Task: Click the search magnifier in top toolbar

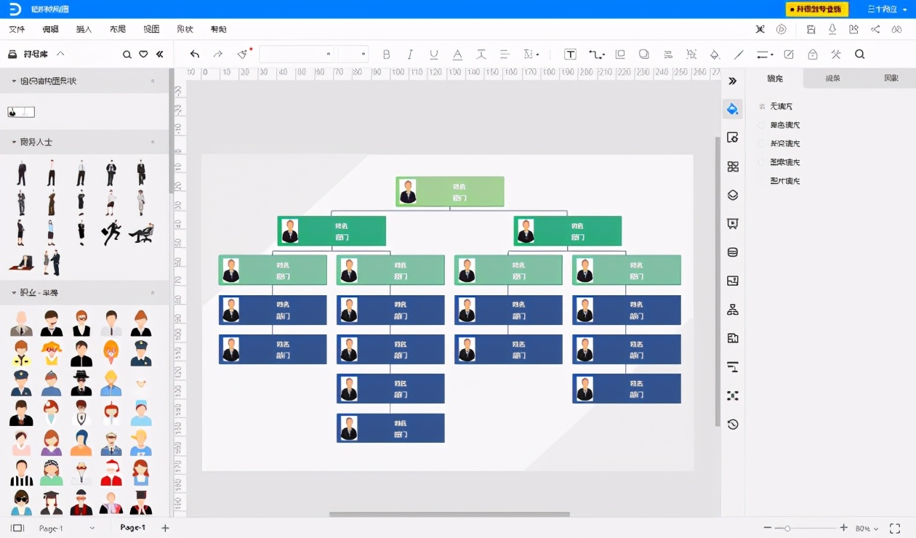Action: pyautogui.click(x=859, y=55)
